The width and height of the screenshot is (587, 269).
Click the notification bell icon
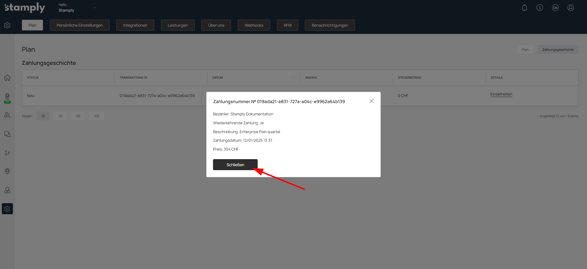pos(524,8)
